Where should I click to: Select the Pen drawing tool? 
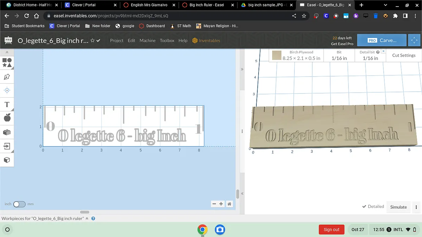[7, 77]
